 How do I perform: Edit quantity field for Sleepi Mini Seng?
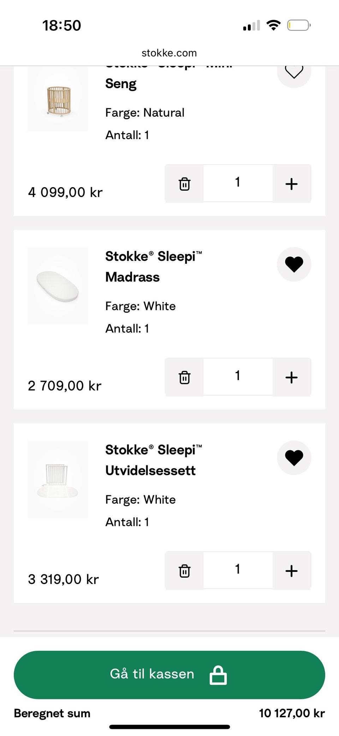[238, 183]
